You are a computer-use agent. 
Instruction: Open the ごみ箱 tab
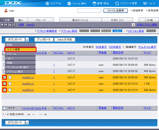click(x=149, y=20)
